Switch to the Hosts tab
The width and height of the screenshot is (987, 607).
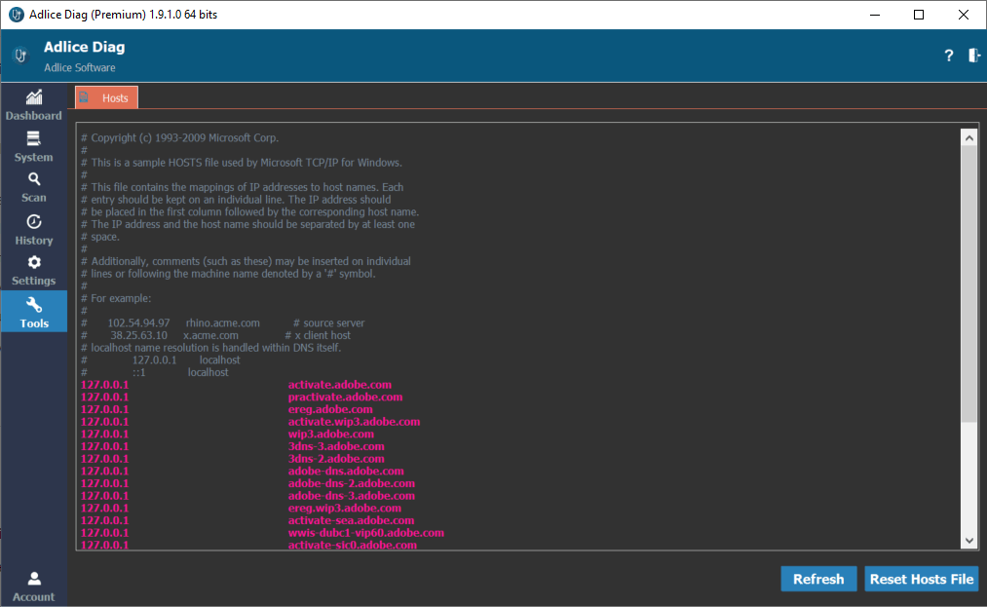coord(107,97)
